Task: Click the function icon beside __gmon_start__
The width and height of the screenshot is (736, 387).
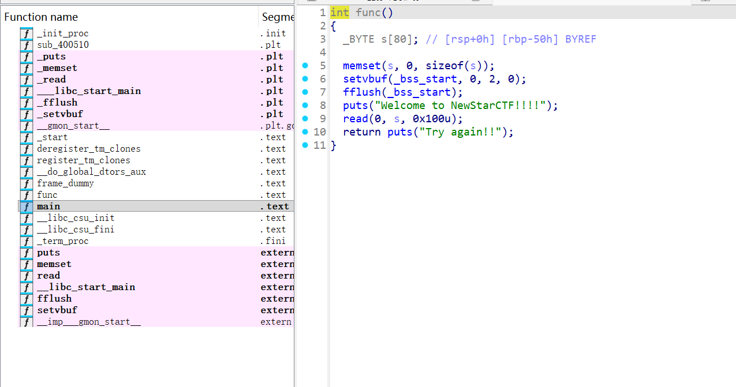Action: pyautogui.click(x=27, y=126)
